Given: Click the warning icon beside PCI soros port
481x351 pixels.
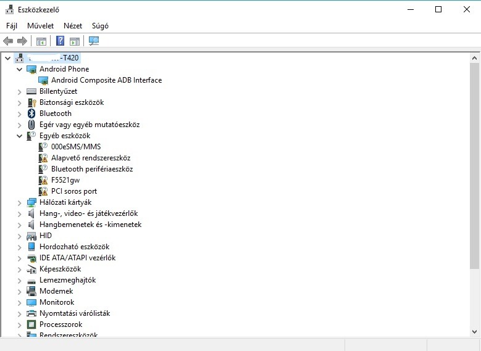Looking at the screenshot, I should tap(43, 191).
